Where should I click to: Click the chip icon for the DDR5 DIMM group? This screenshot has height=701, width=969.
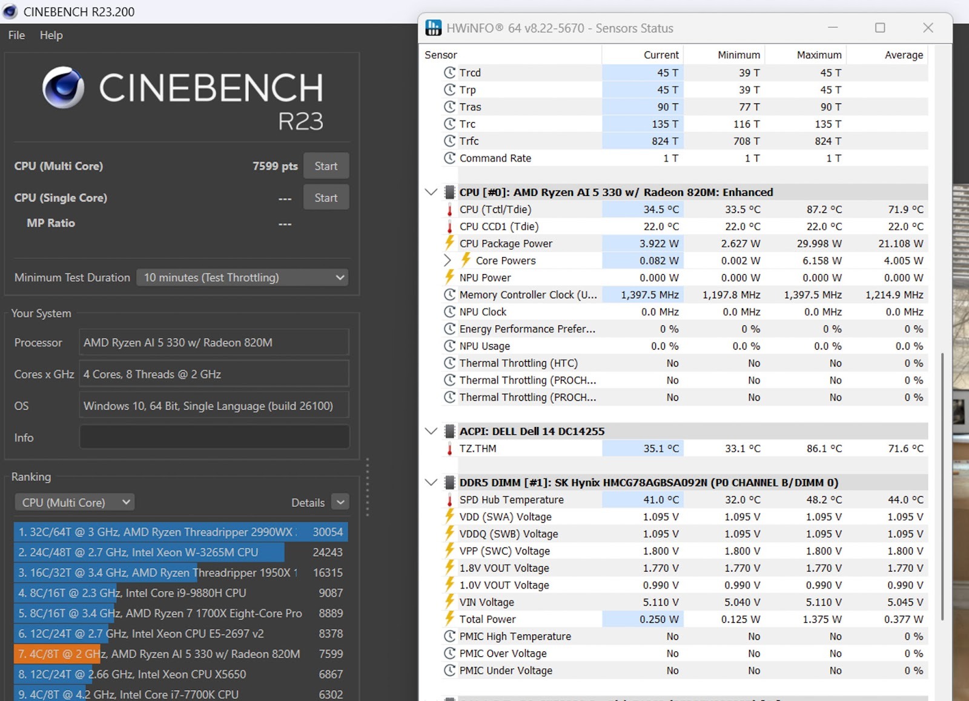tap(449, 483)
